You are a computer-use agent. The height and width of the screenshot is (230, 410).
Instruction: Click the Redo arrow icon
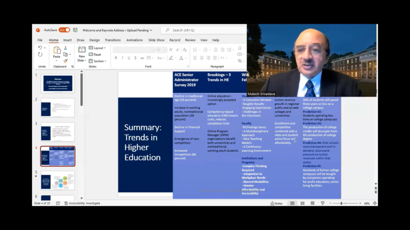40,55
